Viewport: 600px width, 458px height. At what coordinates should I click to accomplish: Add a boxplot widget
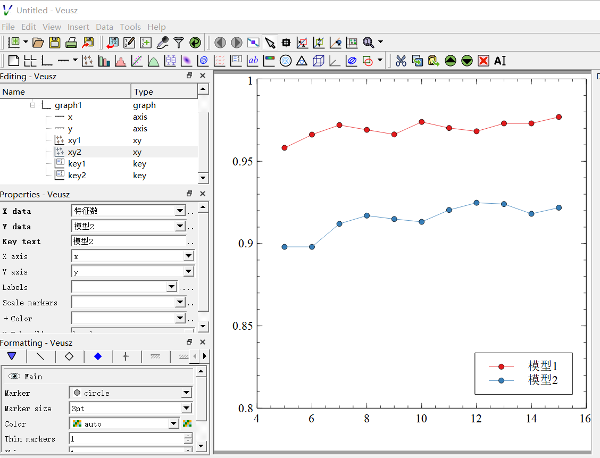point(170,61)
